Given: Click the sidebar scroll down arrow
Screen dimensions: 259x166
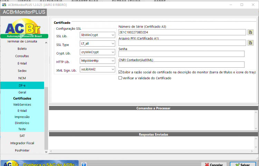Looking at the screenshot, I should [x=46, y=152].
